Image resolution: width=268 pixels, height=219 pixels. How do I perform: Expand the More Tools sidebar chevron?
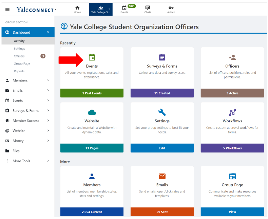point(48,161)
